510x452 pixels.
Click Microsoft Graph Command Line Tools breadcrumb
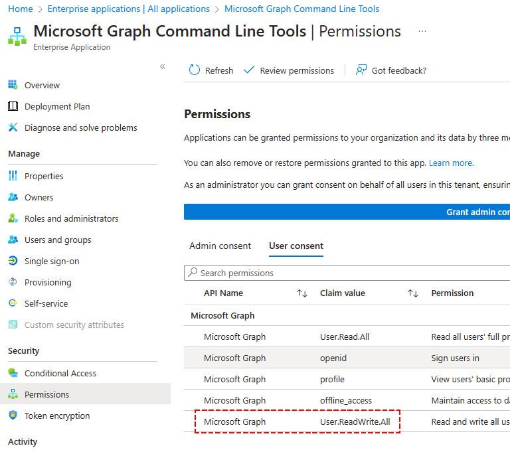302,9
